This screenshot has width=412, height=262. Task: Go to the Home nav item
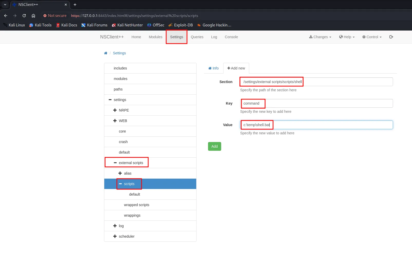coord(136,37)
